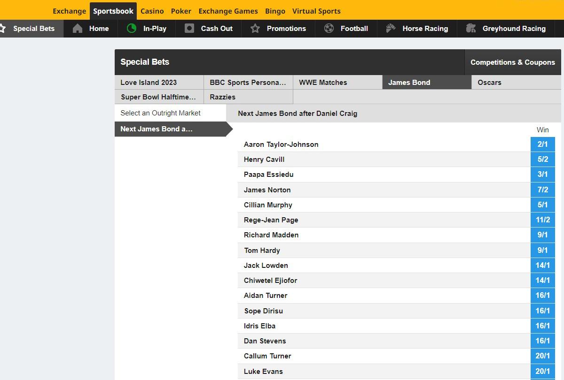Bet on Callum Turner at 20/1
Viewport: 564px width, 380px height.
point(543,356)
